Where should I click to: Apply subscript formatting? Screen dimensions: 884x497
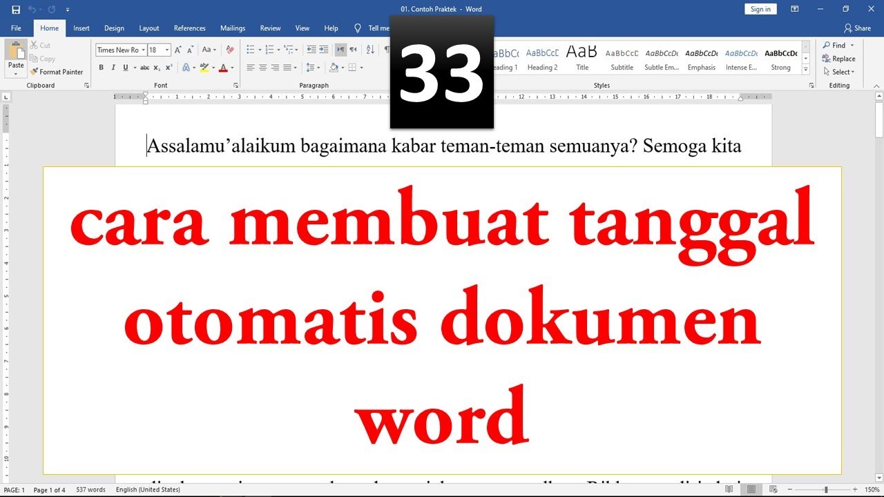(157, 68)
